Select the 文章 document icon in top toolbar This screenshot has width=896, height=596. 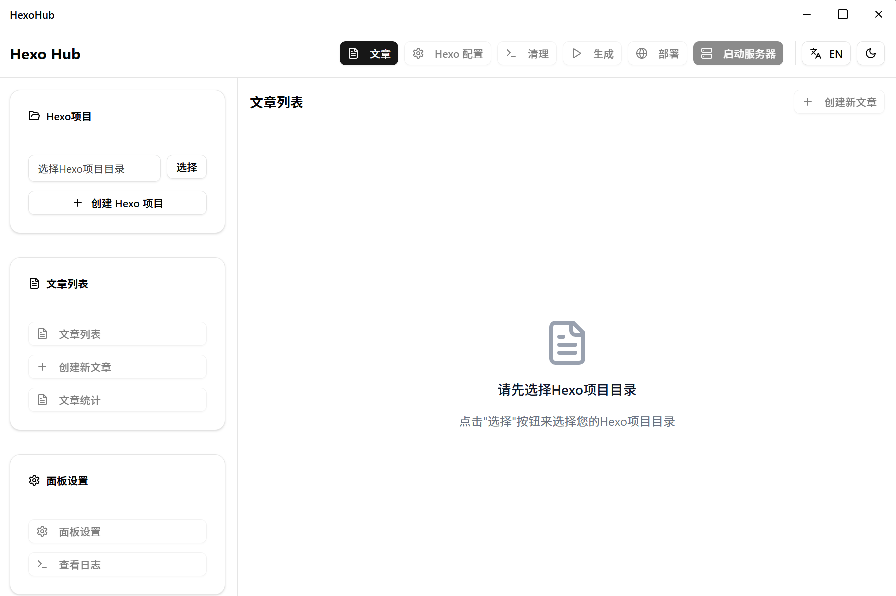click(x=354, y=53)
